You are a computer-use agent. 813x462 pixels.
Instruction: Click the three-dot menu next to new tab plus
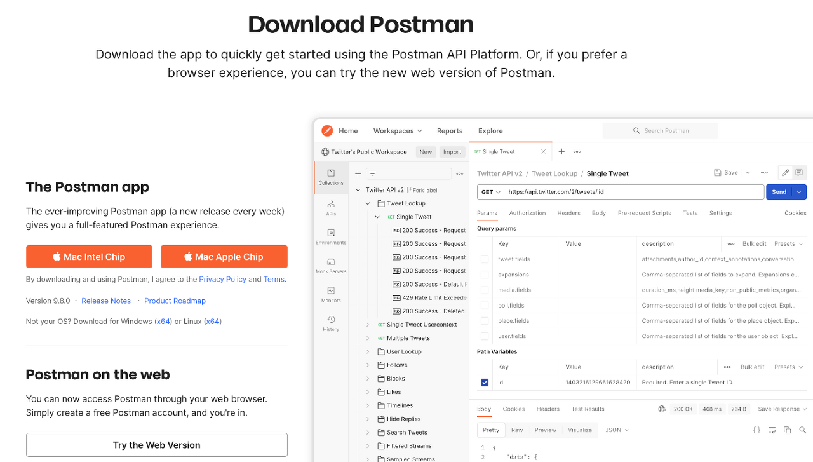(577, 152)
